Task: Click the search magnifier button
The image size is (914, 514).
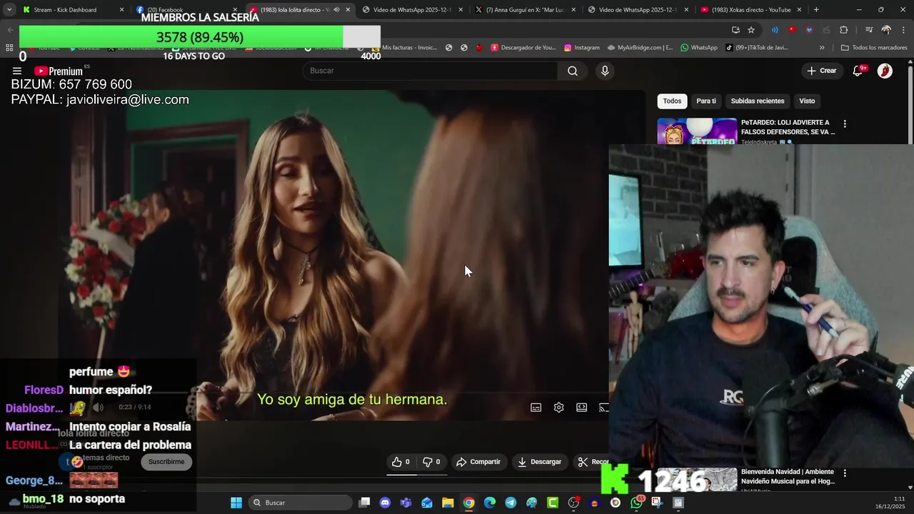Action: coord(573,71)
